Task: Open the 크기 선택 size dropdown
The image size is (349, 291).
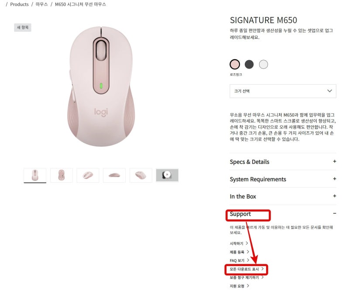Action: click(283, 91)
